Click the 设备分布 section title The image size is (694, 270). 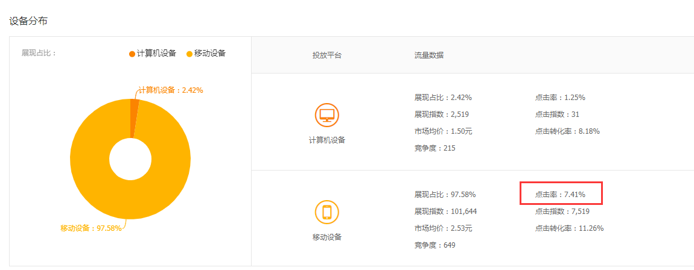point(28,20)
